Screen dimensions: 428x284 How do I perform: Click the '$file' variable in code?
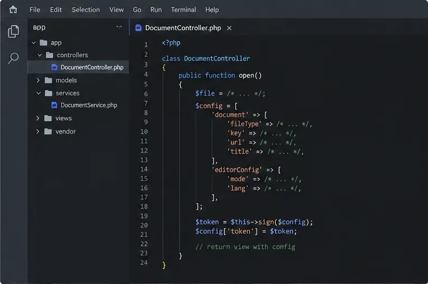205,93
